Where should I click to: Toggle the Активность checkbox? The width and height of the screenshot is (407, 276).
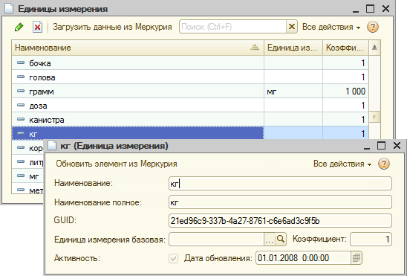[173, 258]
